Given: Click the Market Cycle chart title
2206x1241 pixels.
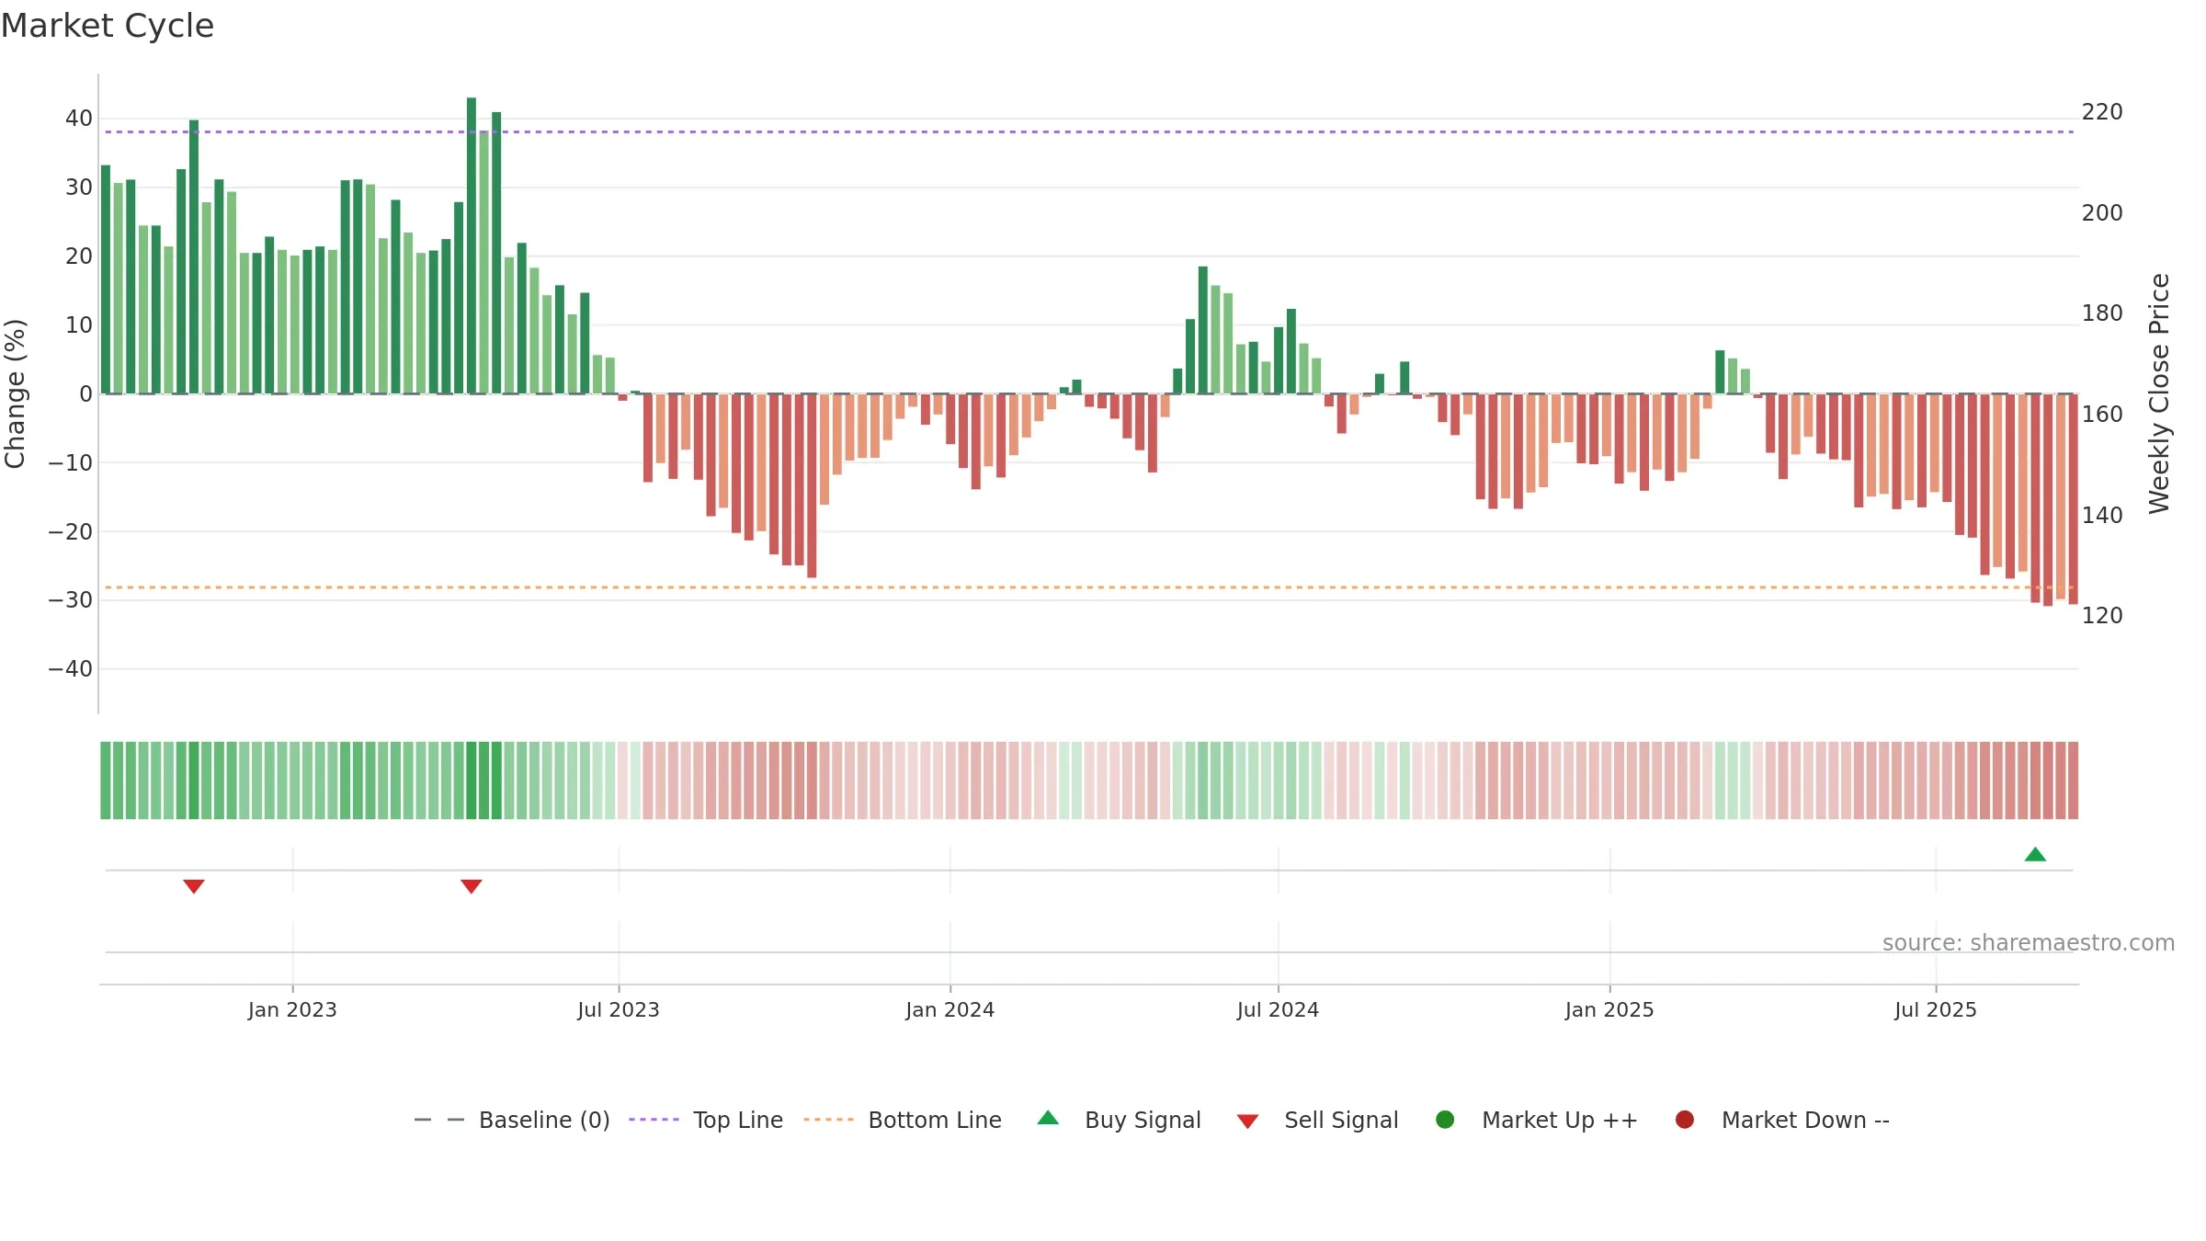Looking at the screenshot, I should [x=107, y=26].
